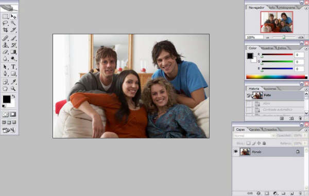Select the Eraser tool
The width and height of the screenshot is (309, 196).
point(5,52)
